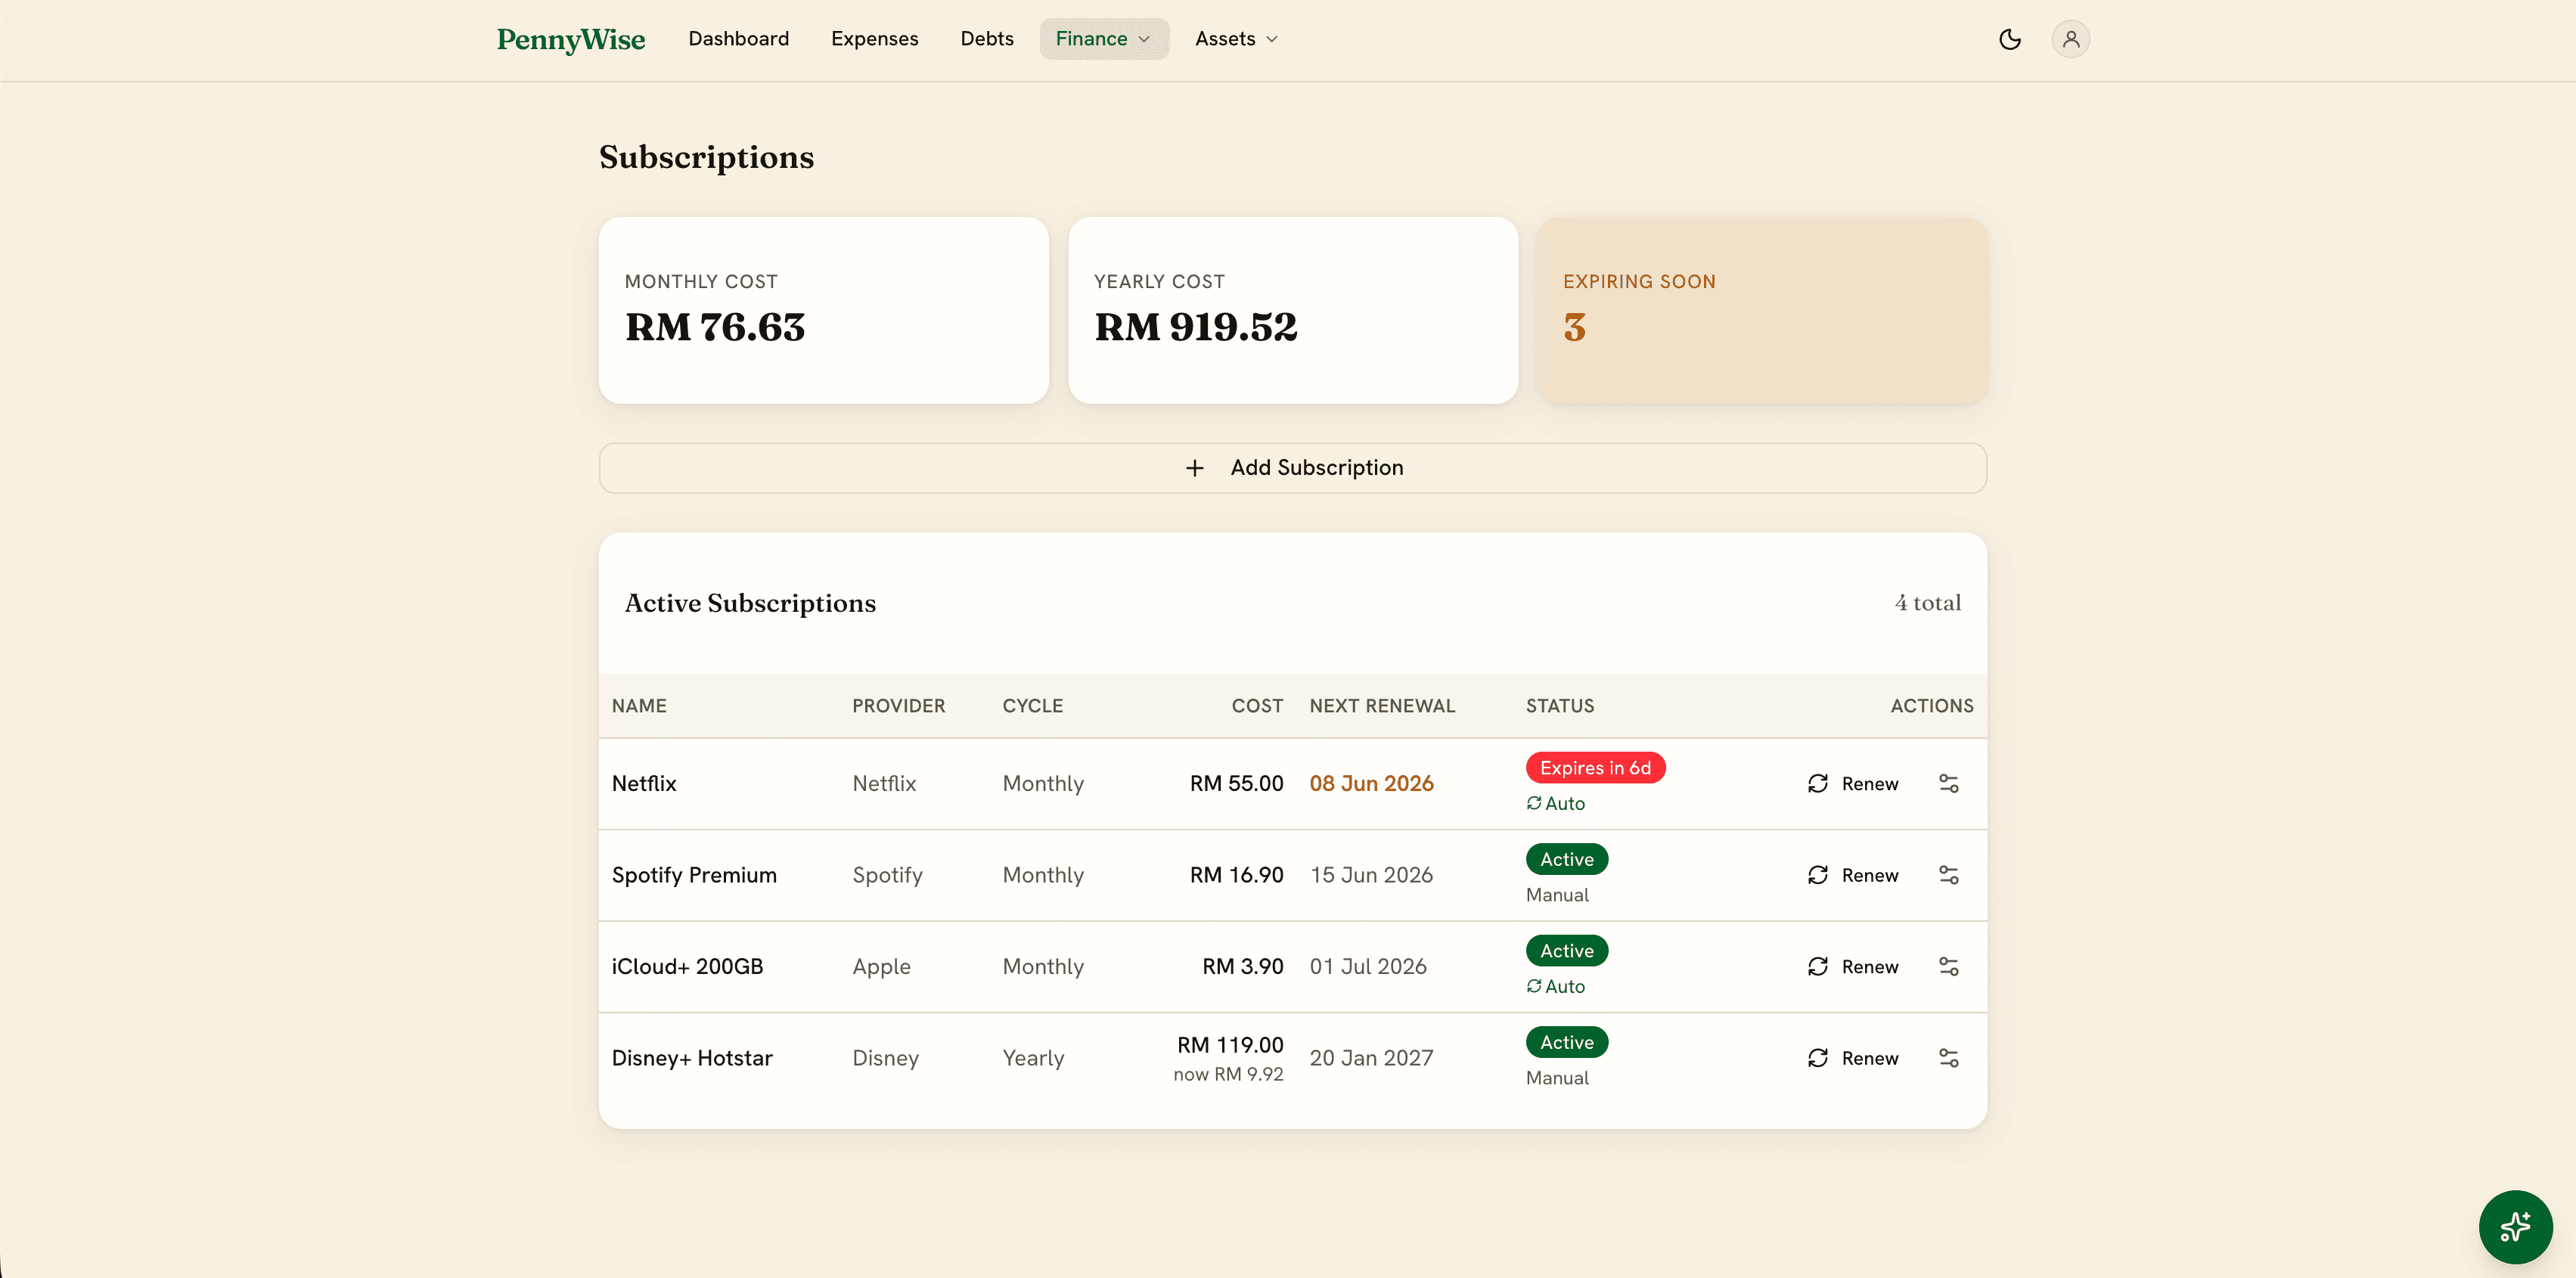Image resolution: width=2576 pixels, height=1278 pixels.
Task: Navigate to the Debts page
Action: point(987,39)
